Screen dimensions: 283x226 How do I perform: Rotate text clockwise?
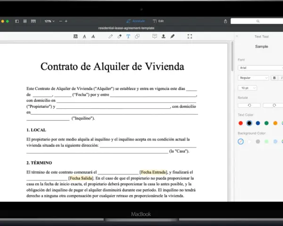click(x=273, y=105)
